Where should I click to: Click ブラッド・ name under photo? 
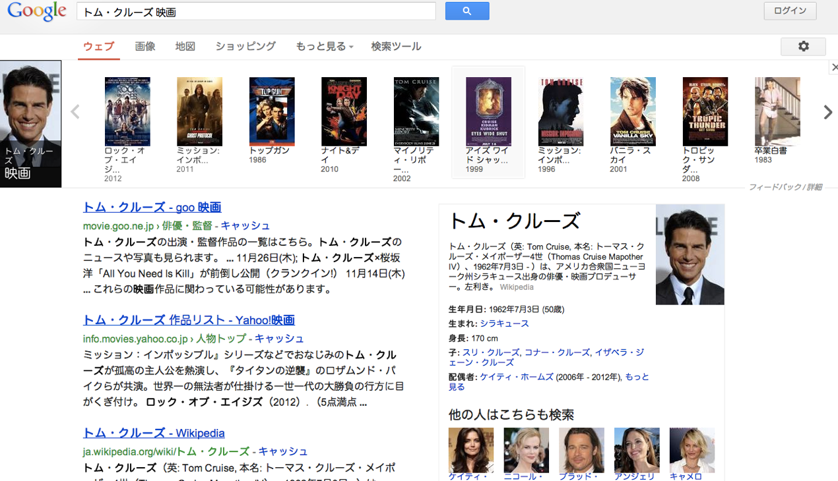coord(579,476)
